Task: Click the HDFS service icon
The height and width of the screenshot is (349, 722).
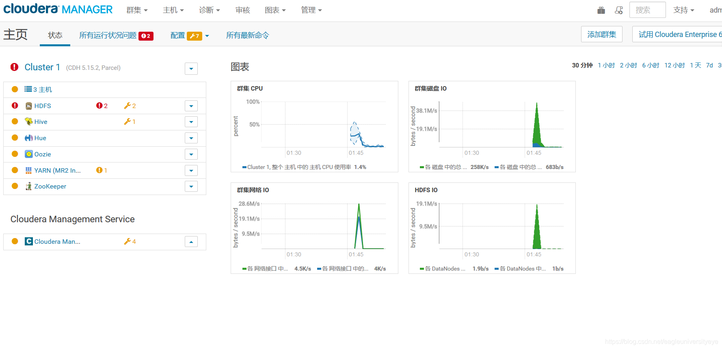Action: click(x=29, y=106)
